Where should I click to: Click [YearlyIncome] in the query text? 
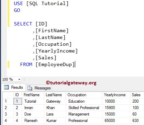click(x=57, y=51)
